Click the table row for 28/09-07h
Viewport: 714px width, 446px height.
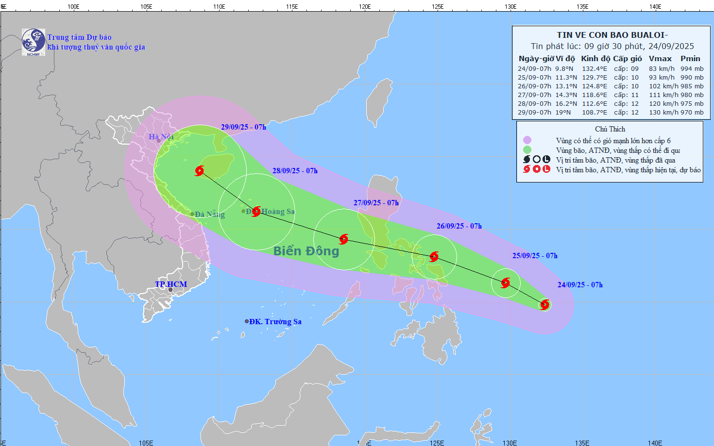[x=611, y=104]
